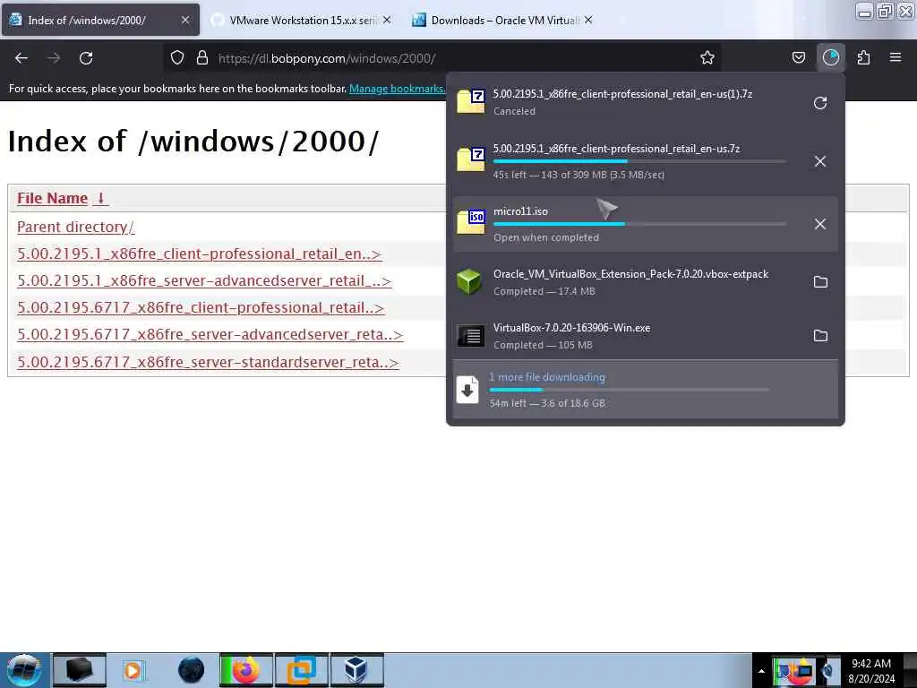Switch to Downloads – Oracle VM VirtualBox tab
Image resolution: width=917 pixels, height=688 pixels.
pyautogui.click(x=503, y=20)
